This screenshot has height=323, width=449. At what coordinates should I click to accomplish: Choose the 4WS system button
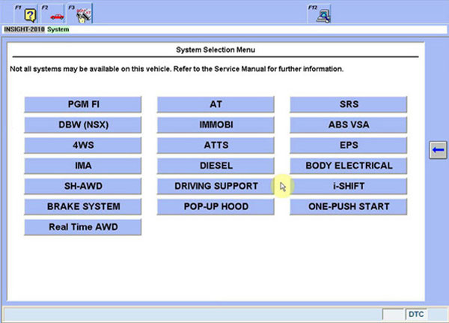[x=83, y=145]
